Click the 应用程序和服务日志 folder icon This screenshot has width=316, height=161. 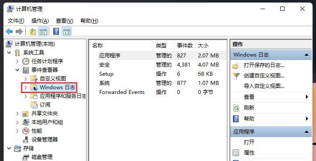(x=34, y=96)
